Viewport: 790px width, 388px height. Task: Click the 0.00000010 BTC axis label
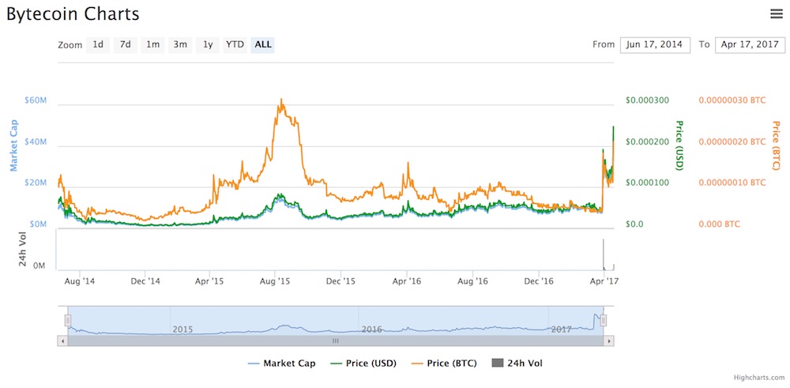pos(732,183)
